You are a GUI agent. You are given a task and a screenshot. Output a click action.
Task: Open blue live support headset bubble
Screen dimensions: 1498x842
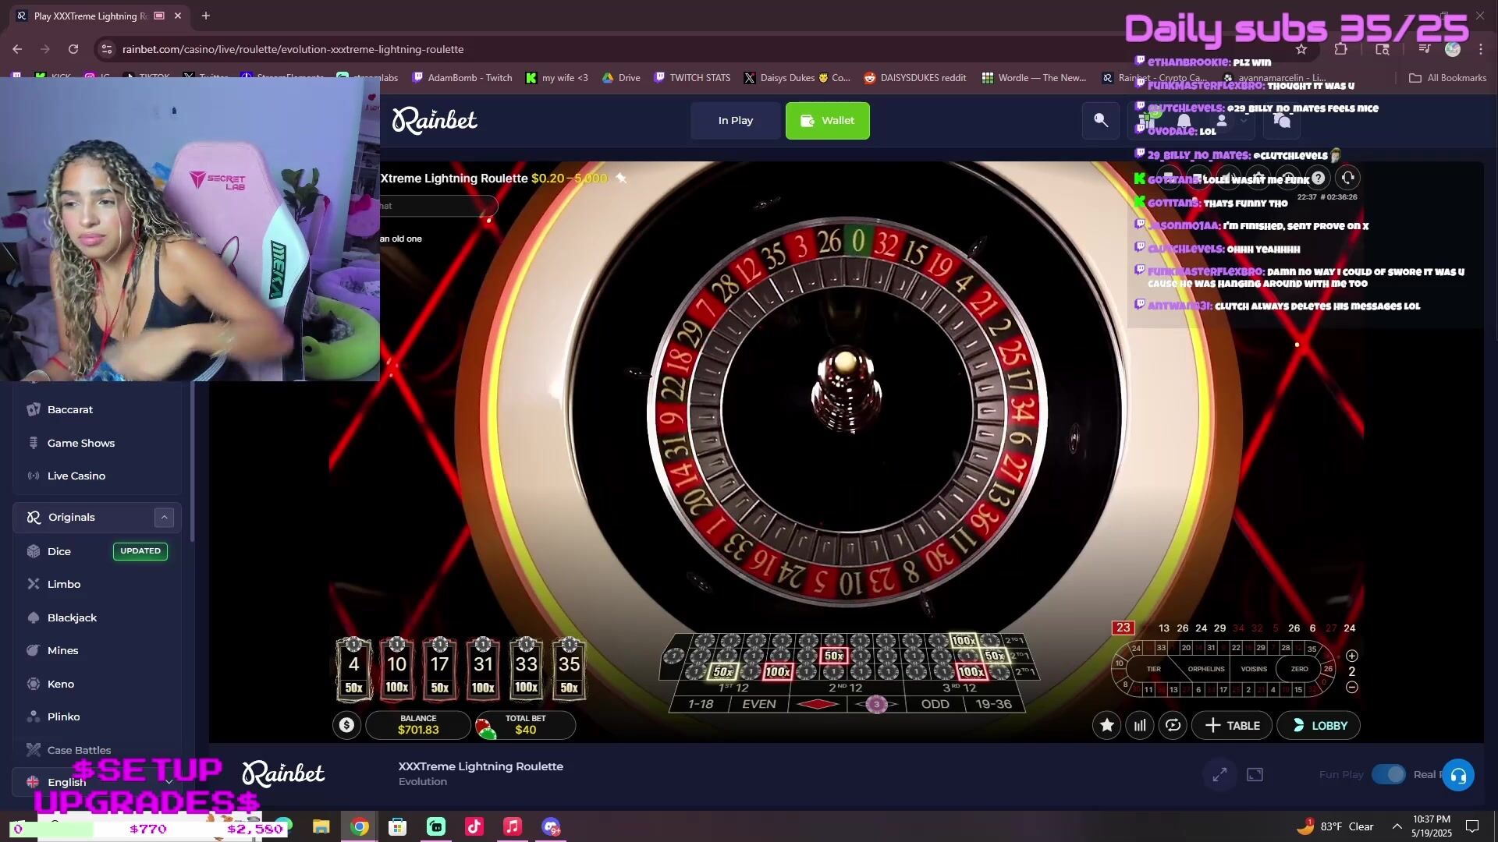1457,776
